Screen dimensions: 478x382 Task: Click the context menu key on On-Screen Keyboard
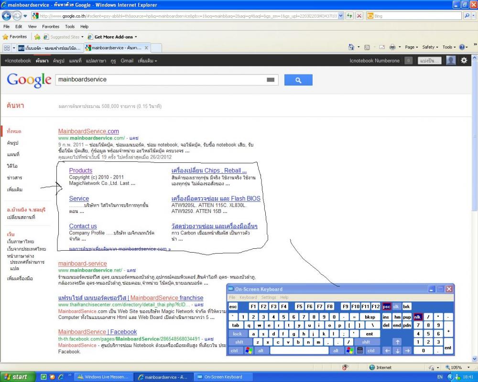click(360, 350)
